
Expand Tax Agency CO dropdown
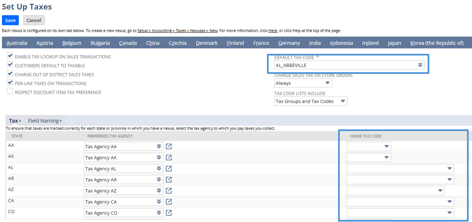[x=159, y=213]
